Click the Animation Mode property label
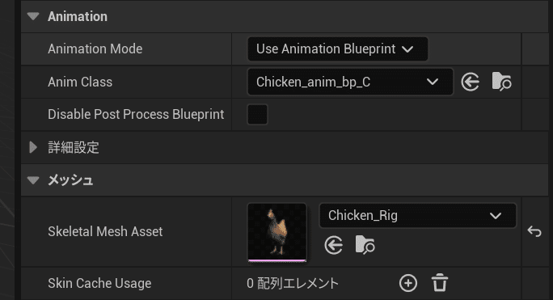Image resolution: width=553 pixels, height=300 pixels. click(x=95, y=49)
